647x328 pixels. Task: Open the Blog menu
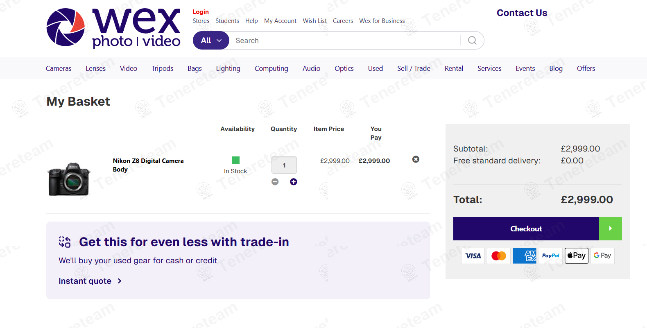tap(556, 68)
